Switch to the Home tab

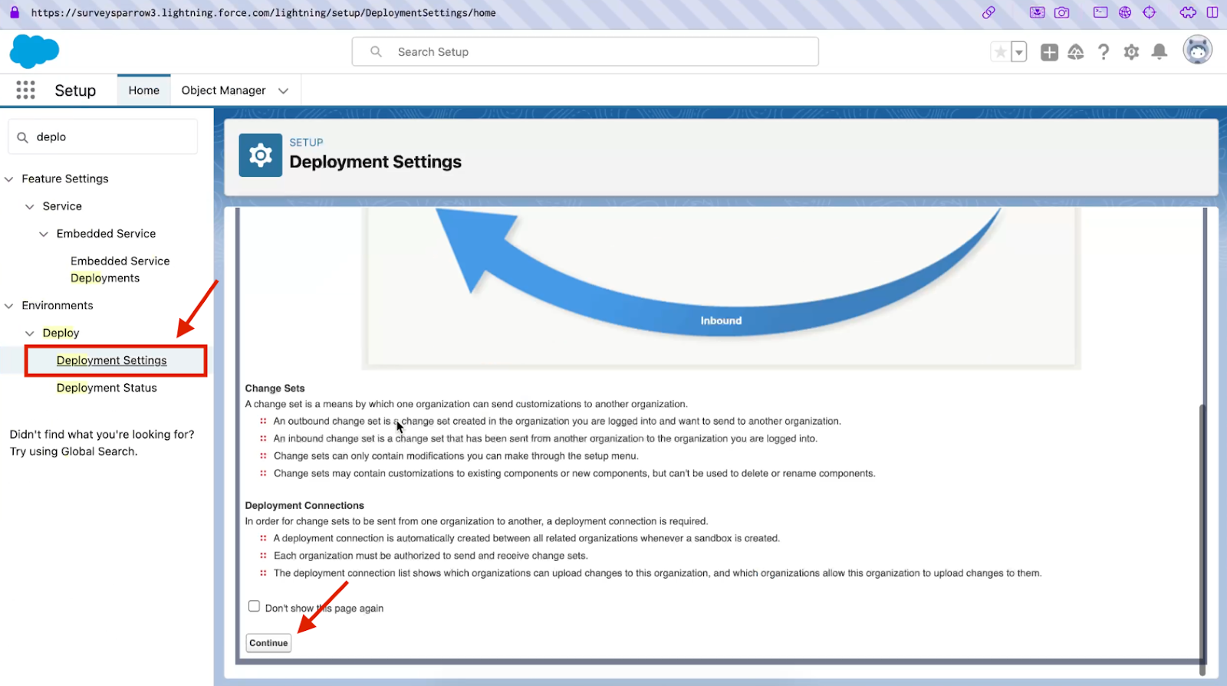pyautogui.click(x=143, y=90)
